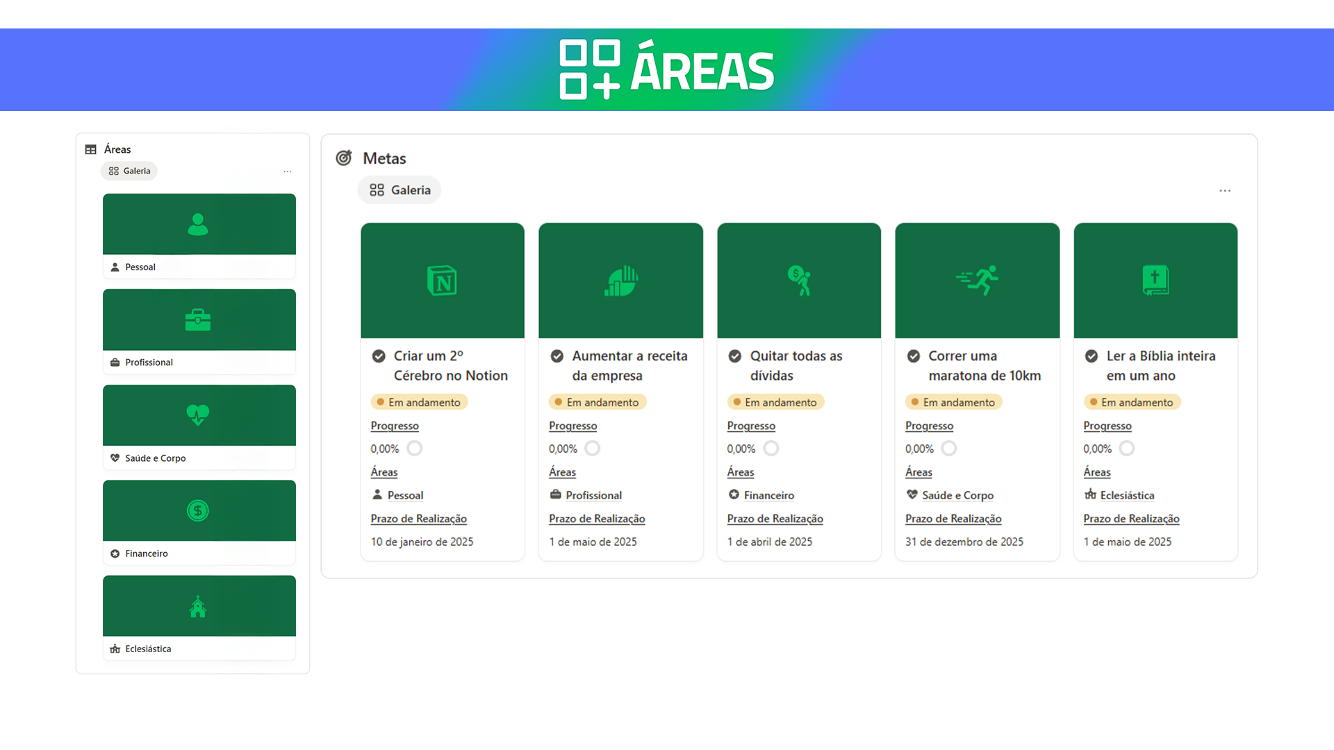Mark 'Criar um 2º Cérebro no Notion' as complete
The height and width of the screenshot is (750, 1334).
[379, 356]
